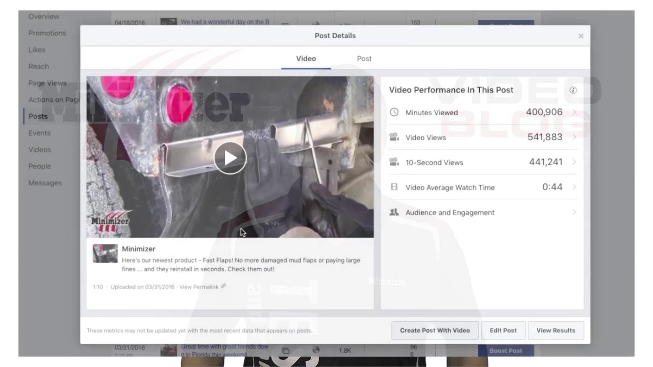
Task: Switch to the Post tab
Action: point(364,59)
